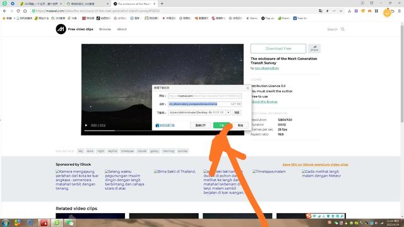Click the Mazwai logo icon

[x=61, y=29]
